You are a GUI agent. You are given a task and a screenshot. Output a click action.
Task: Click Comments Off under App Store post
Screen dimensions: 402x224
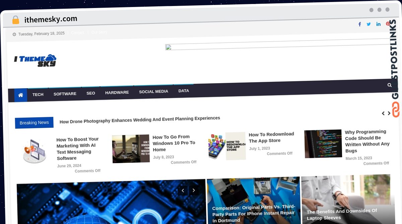point(280,153)
